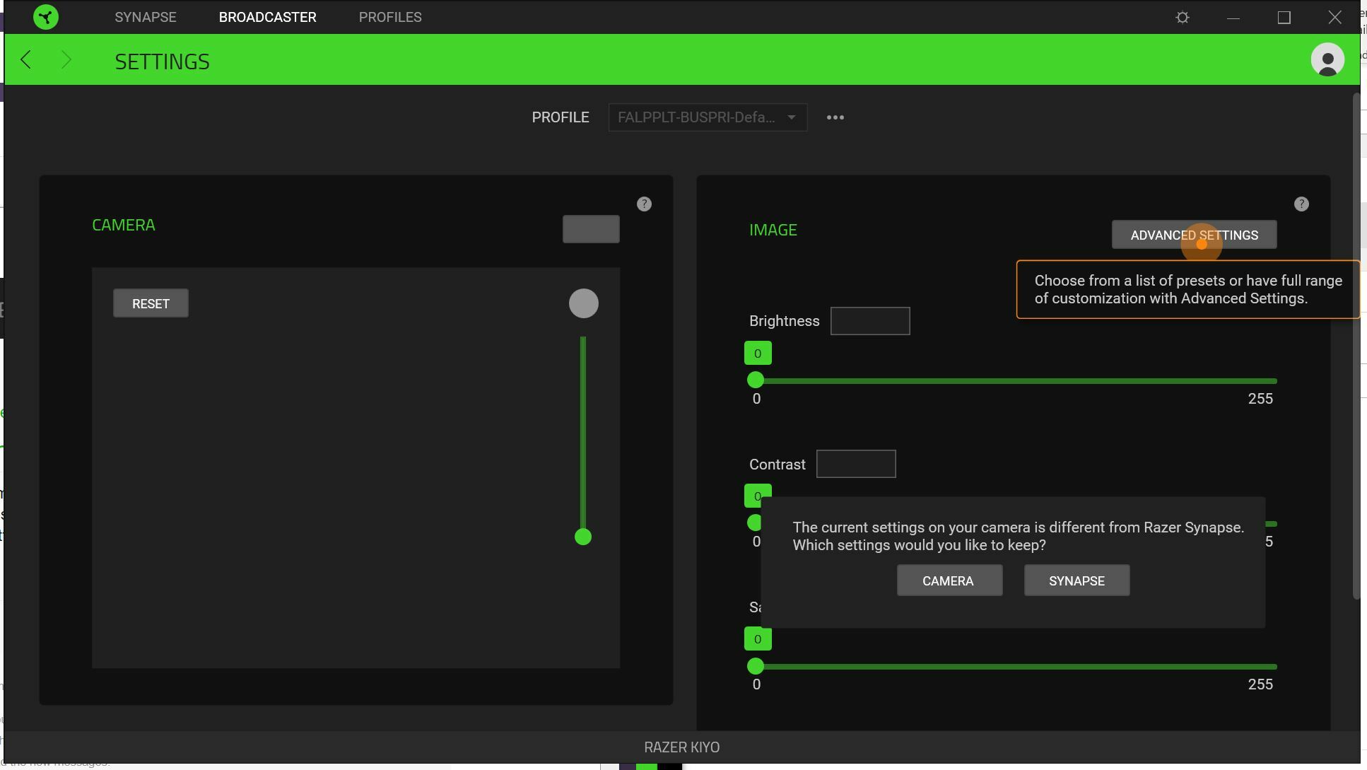The height and width of the screenshot is (770, 1367).
Task: Open the profile three-dots menu
Action: tap(835, 117)
